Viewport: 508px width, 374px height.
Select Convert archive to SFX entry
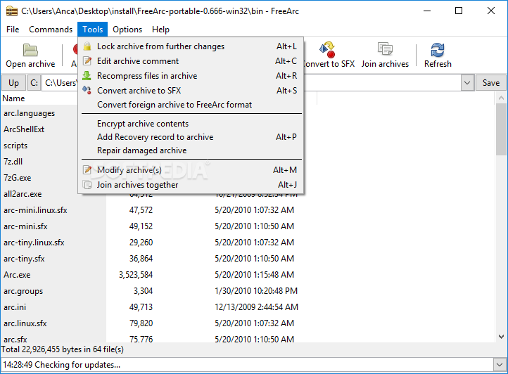[x=191, y=91]
